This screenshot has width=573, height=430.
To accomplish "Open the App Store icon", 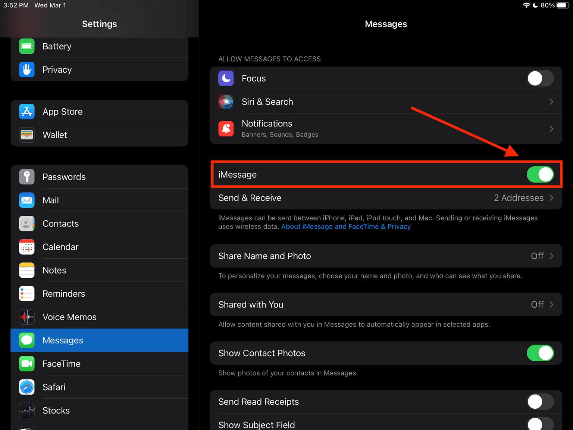I will pos(27,112).
